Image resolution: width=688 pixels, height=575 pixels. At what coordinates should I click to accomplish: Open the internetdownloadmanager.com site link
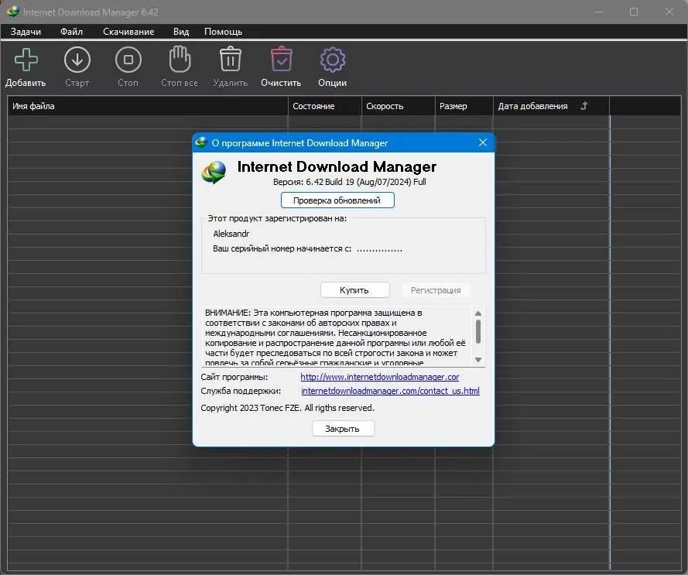click(379, 377)
